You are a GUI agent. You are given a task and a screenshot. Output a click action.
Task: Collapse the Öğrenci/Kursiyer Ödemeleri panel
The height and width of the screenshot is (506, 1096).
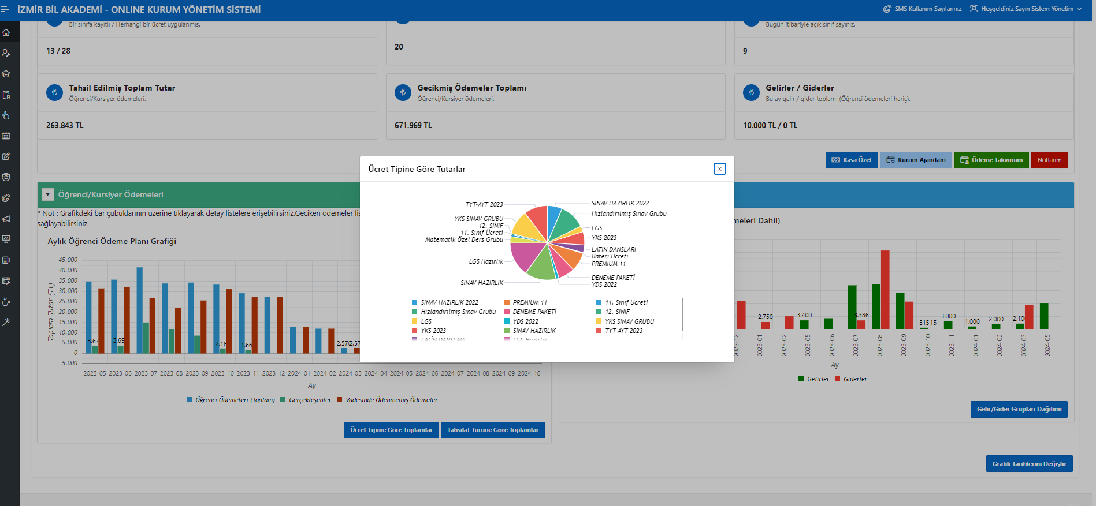[x=49, y=195]
